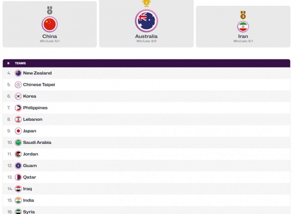The image size is (293, 214).
Task: Select the Qatar team name
Action: click(29, 177)
